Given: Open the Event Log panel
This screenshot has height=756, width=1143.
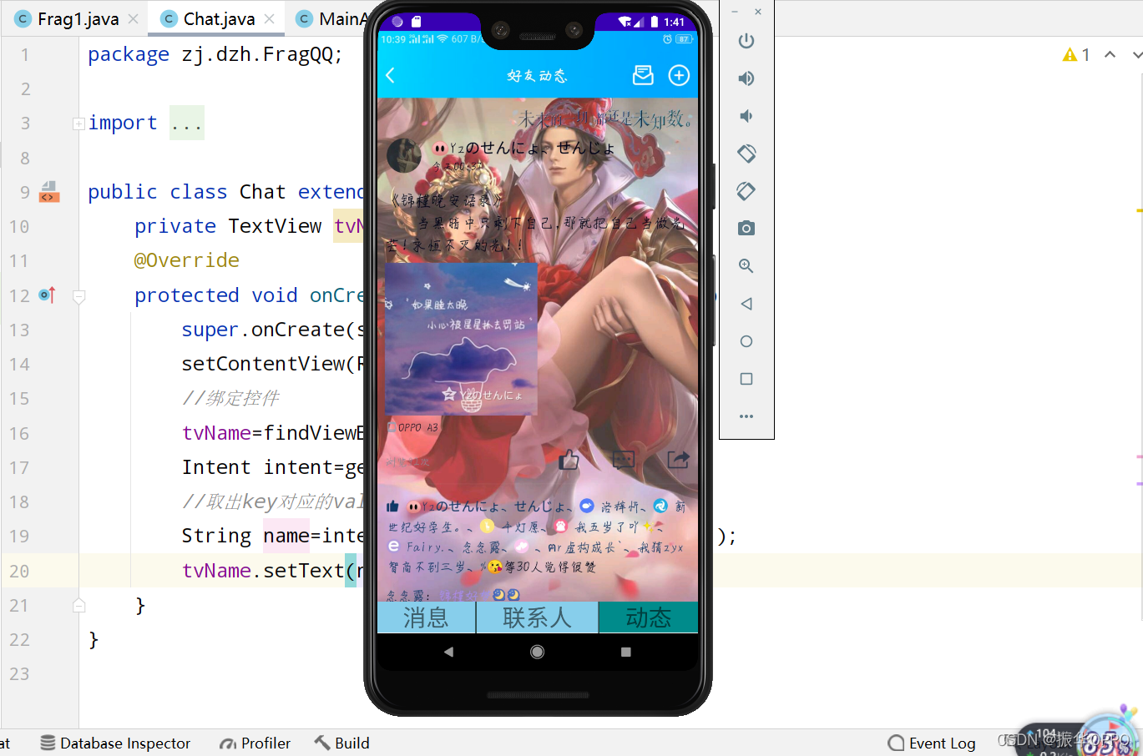Looking at the screenshot, I should tap(932, 743).
